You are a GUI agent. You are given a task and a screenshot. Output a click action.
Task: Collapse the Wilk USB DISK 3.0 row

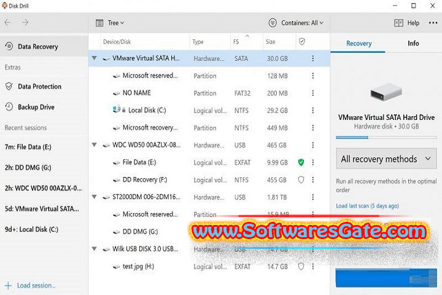pyautogui.click(x=95, y=249)
